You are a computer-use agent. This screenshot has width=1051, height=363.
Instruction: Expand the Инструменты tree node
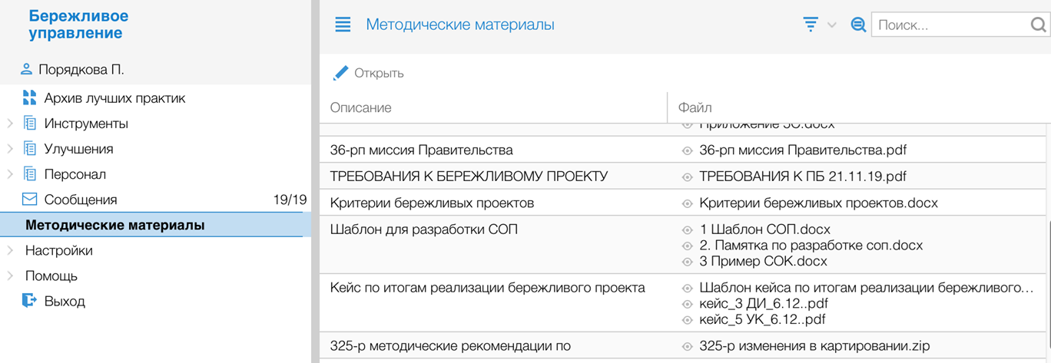(x=10, y=124)
